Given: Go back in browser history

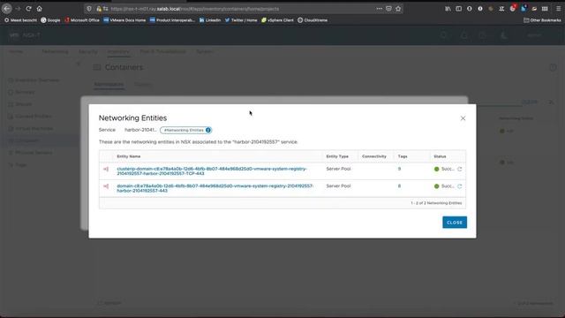Looking at the screenshot, I should pyautogui.click(x=7, y=9).
